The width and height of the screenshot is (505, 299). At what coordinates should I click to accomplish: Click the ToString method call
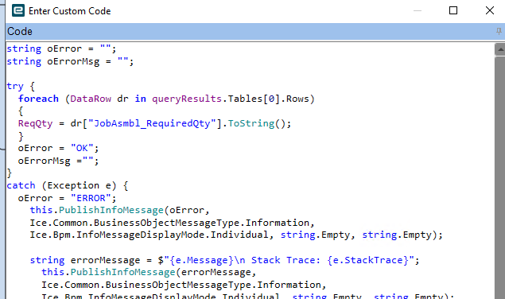coord(251,123)
